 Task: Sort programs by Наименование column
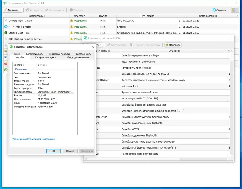(x=36, y=16)
